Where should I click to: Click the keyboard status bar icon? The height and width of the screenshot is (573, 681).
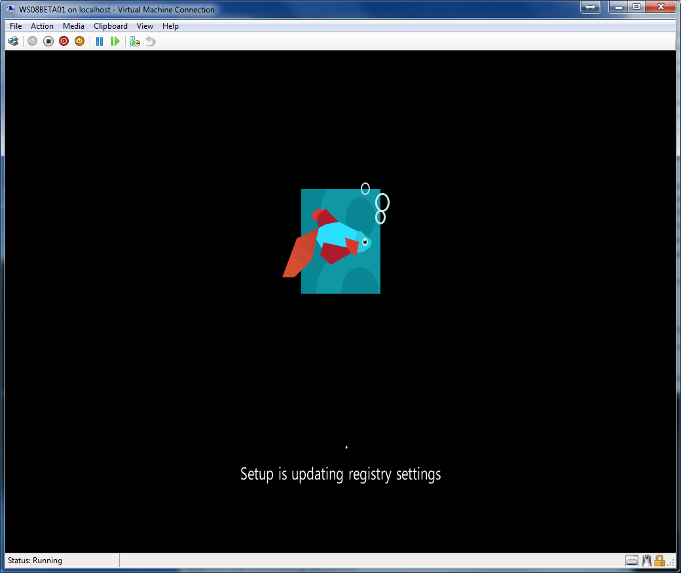coord(632,561)
